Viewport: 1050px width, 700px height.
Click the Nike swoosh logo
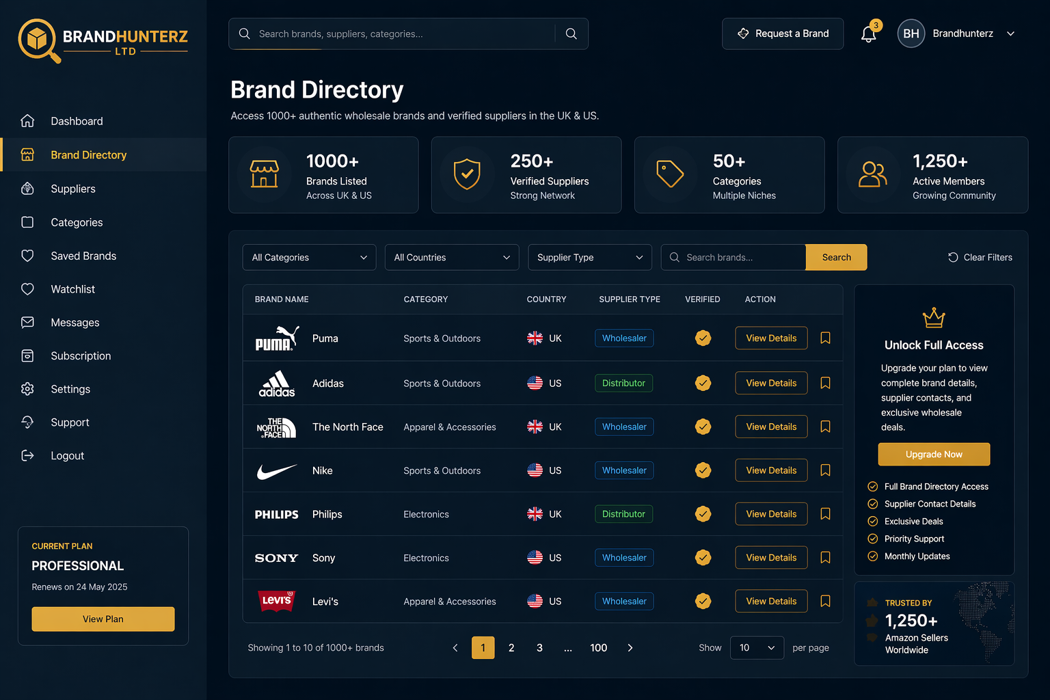(x=277, y=471)
